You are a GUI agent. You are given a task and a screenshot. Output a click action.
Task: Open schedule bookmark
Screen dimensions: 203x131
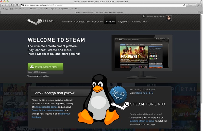click(x=74, y=9)
